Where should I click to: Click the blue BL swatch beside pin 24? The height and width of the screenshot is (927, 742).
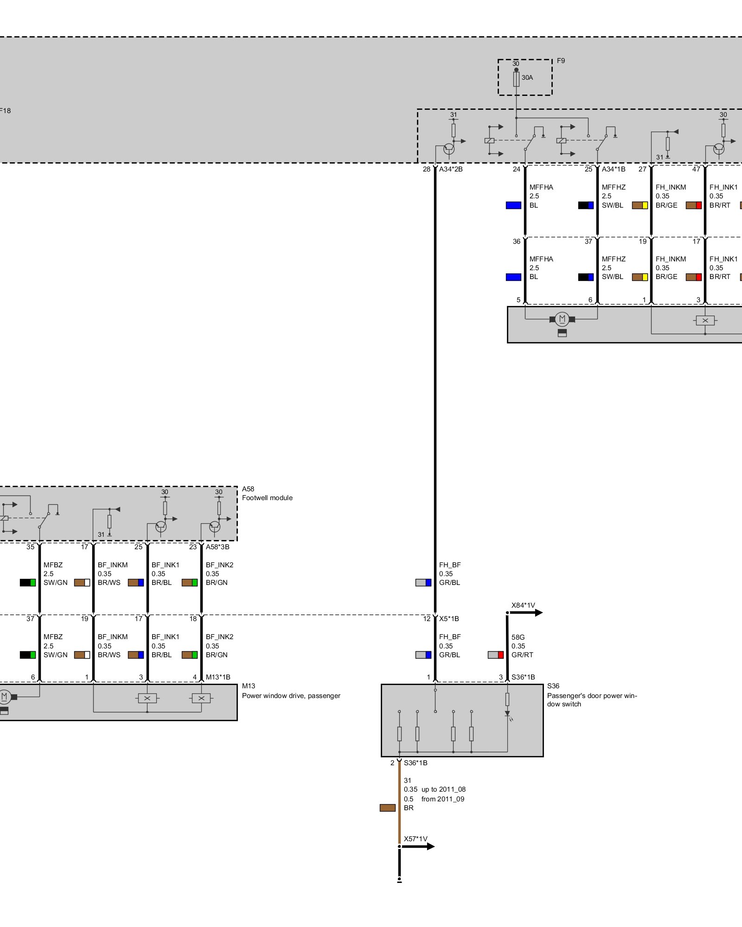[x=513, y=205]
